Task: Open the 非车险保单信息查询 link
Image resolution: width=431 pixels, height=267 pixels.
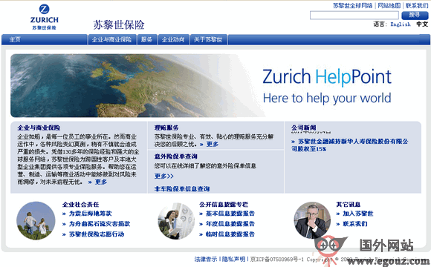Action: (182, 189)
